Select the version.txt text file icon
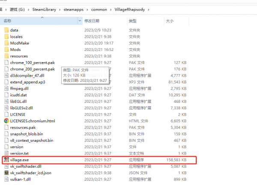 click(6, 153)
